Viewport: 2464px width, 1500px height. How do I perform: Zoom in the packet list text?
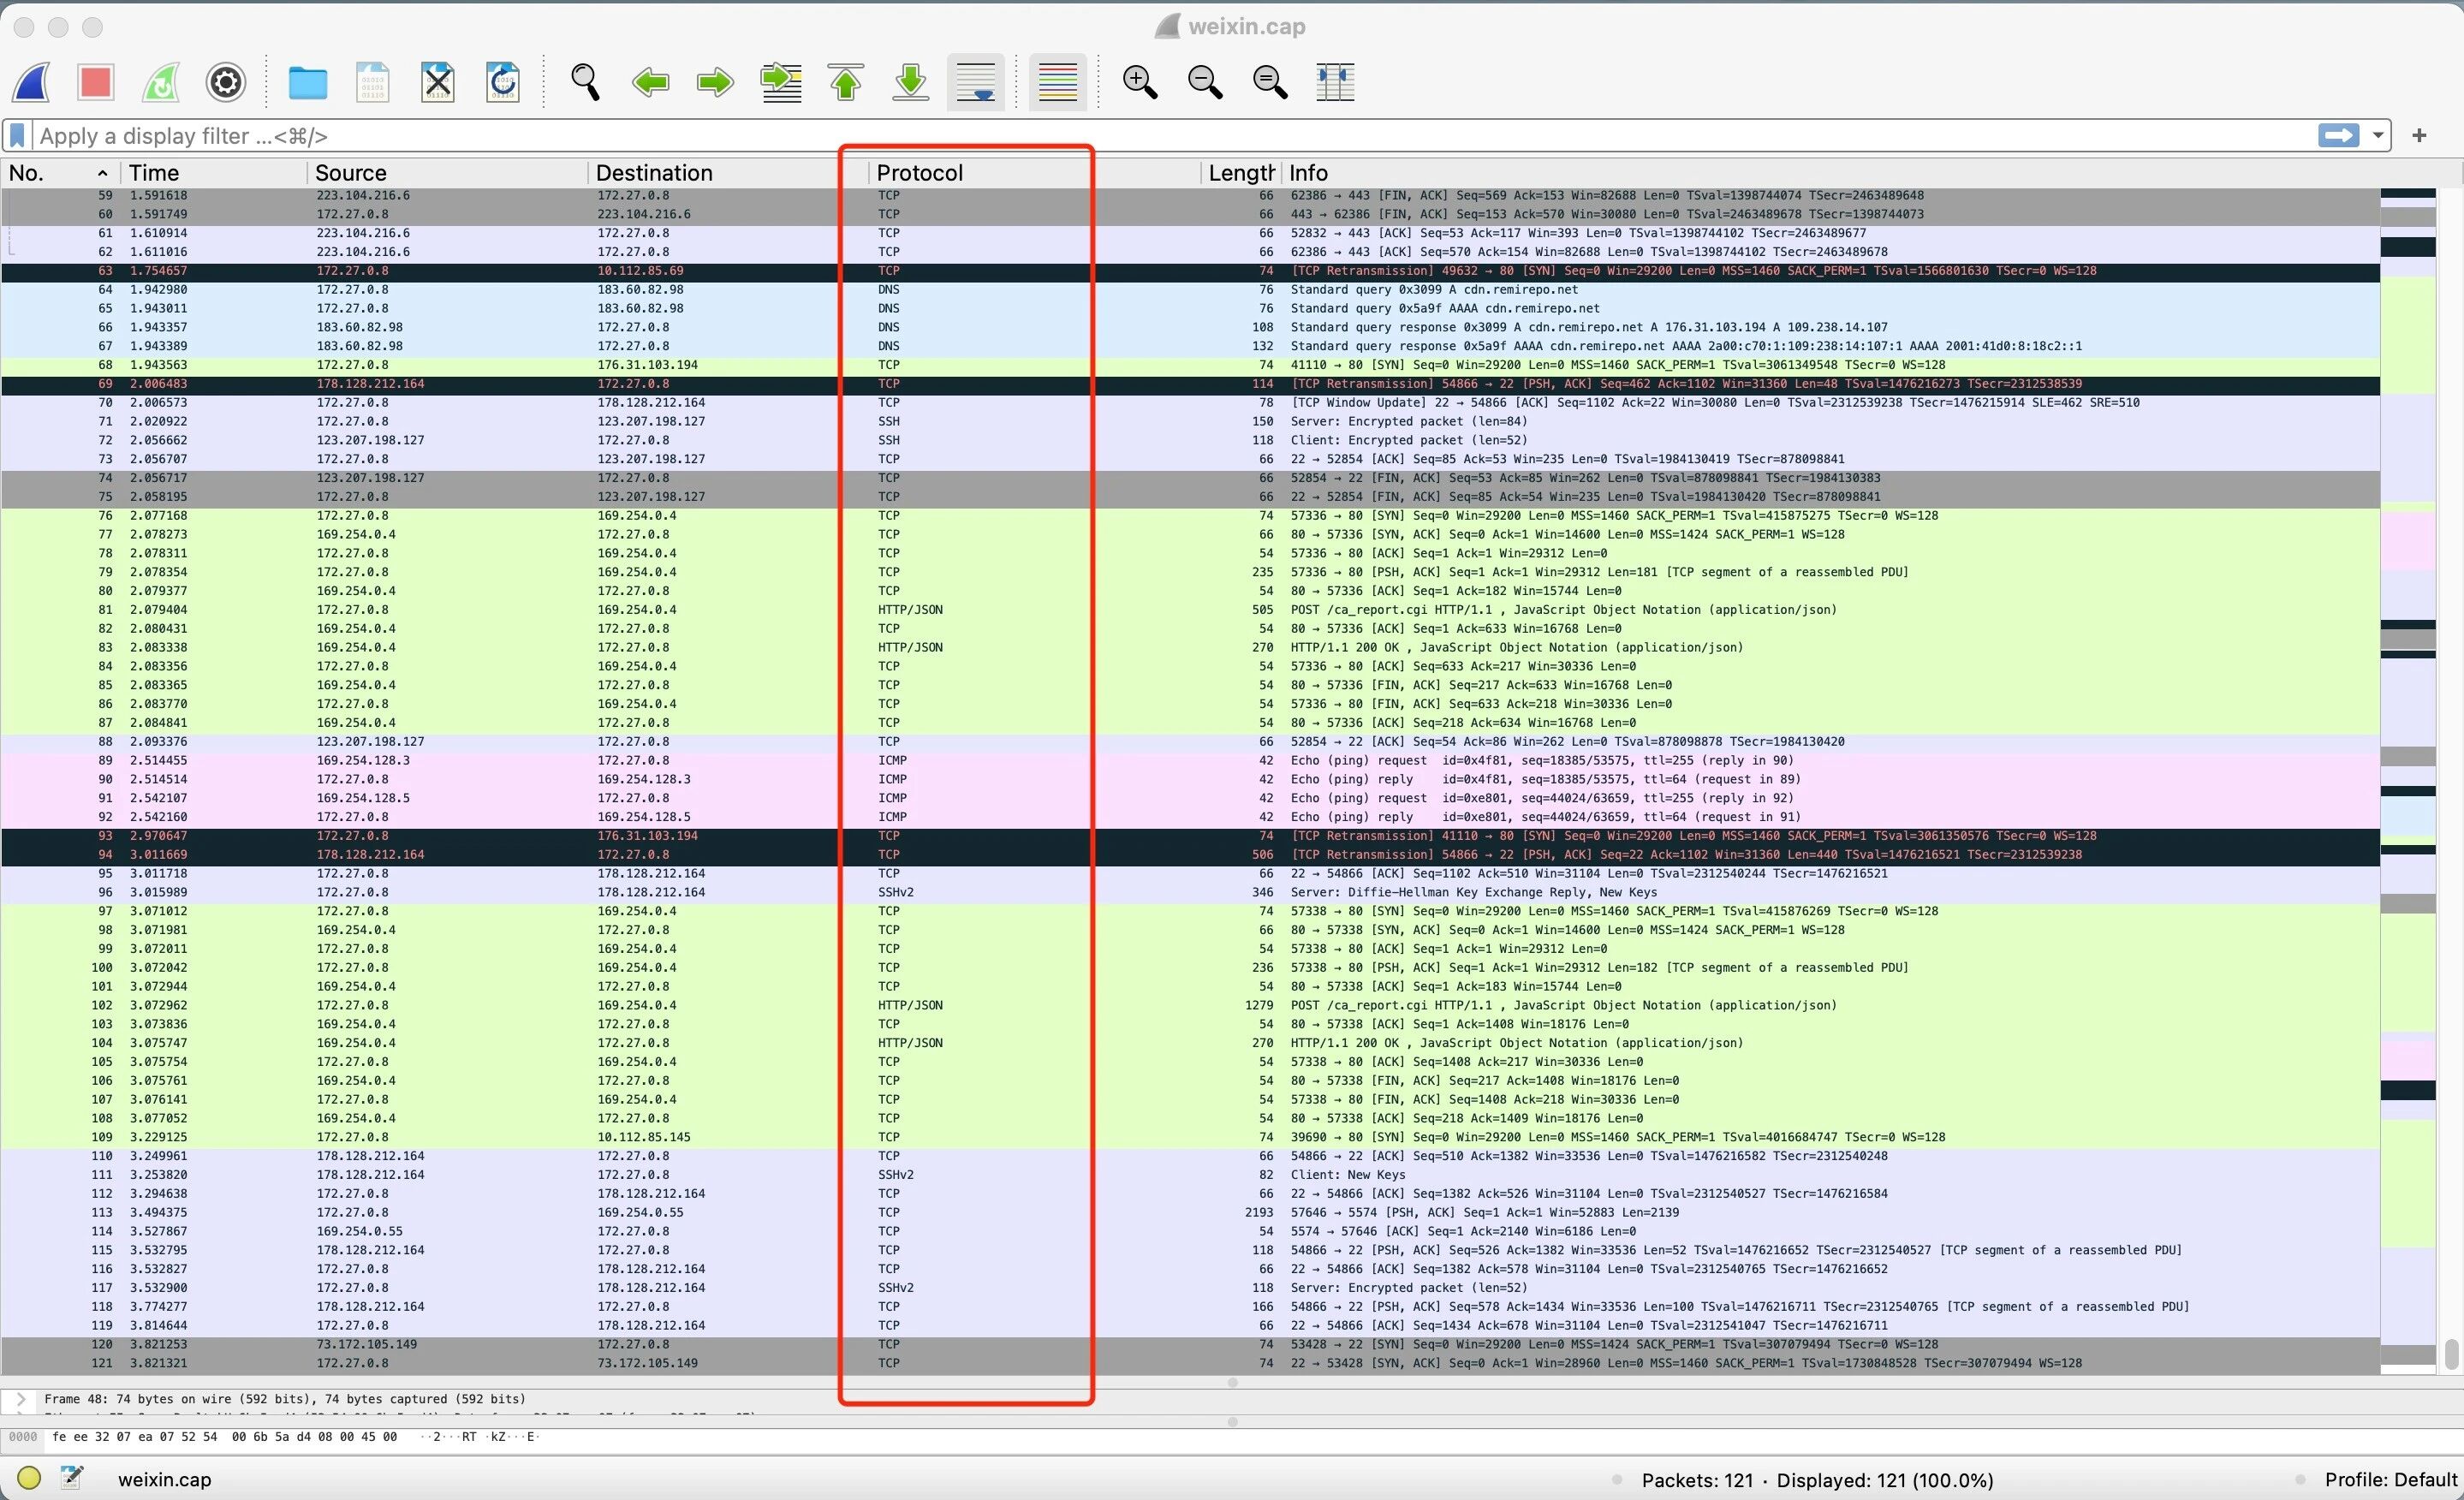pos(1140,82)
